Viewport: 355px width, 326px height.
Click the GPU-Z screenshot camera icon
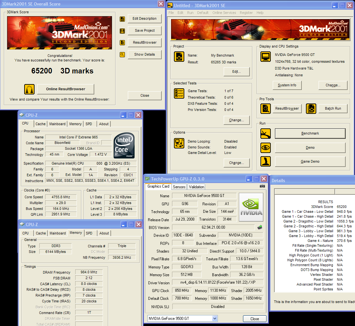point(262,186)
